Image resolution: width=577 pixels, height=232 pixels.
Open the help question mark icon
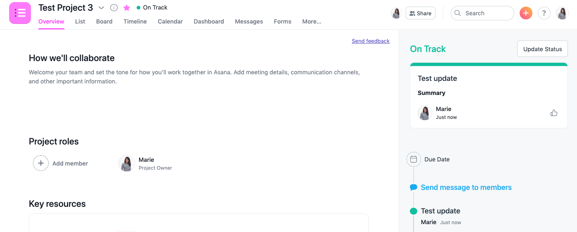tap(544, 13)
